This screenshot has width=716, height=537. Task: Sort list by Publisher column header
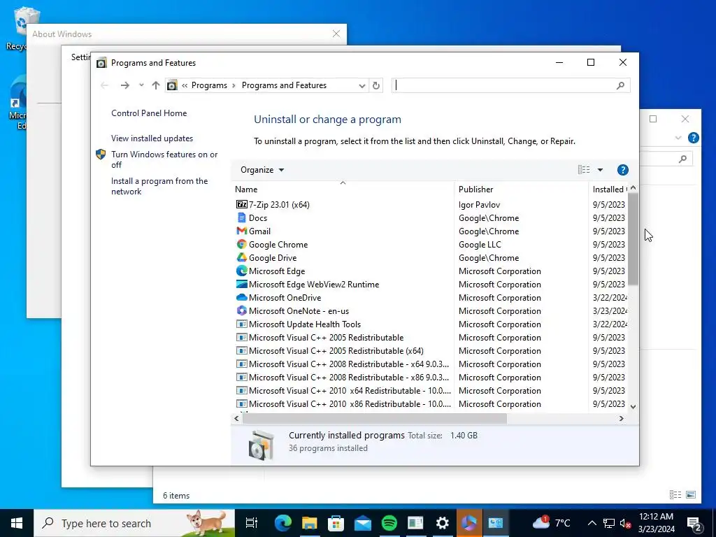521,189
